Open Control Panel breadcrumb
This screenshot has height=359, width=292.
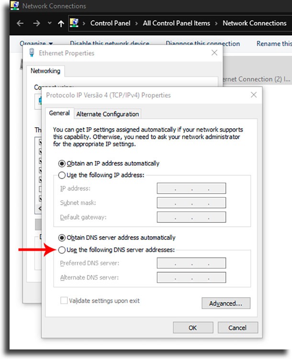tap(110, 23)
